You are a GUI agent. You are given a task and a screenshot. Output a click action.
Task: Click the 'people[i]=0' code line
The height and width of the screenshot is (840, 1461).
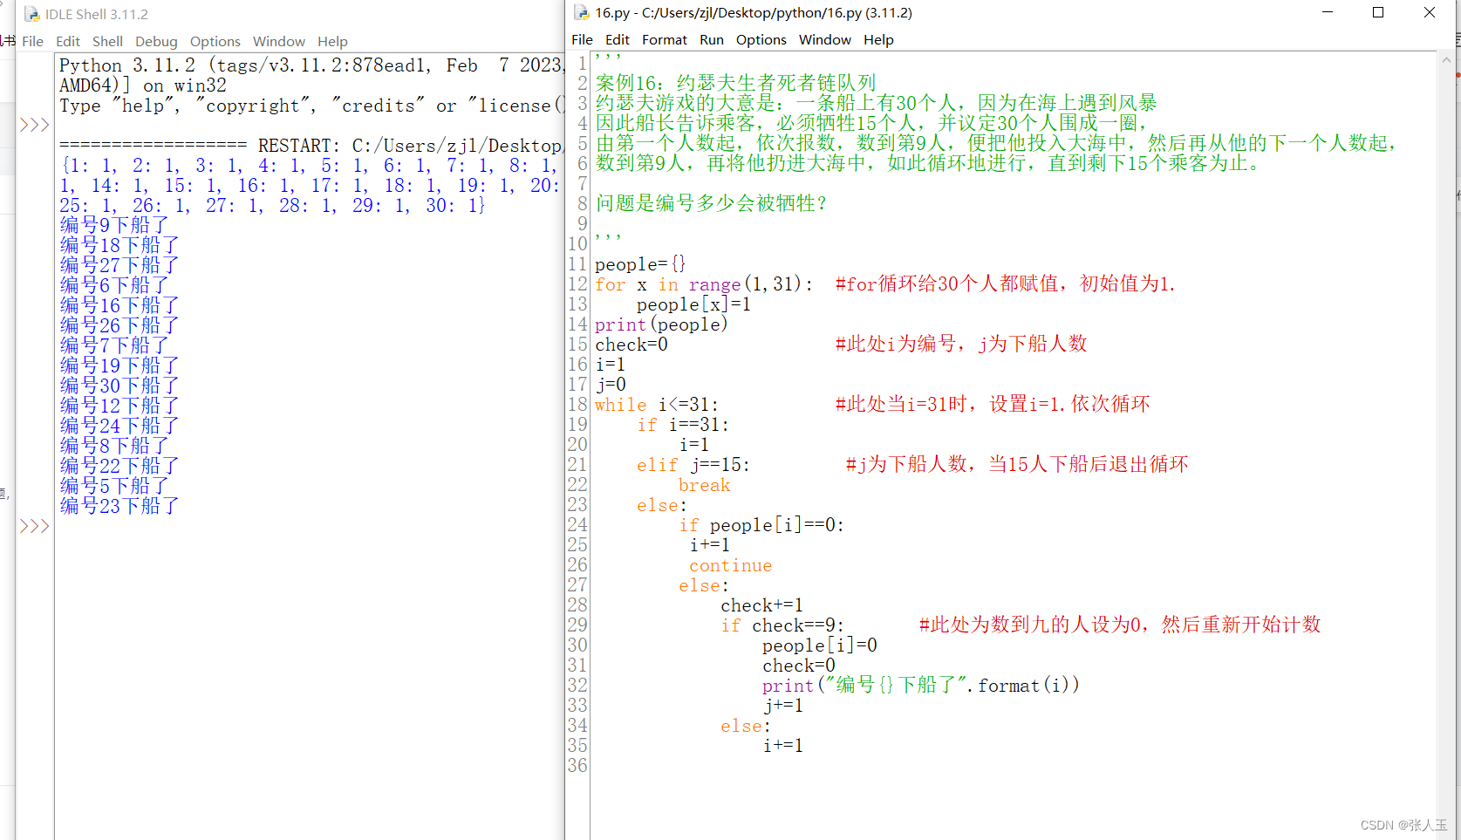[x=820, y=645]
